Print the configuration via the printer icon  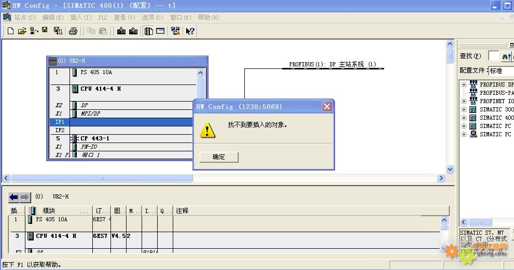tap(73, 31)
